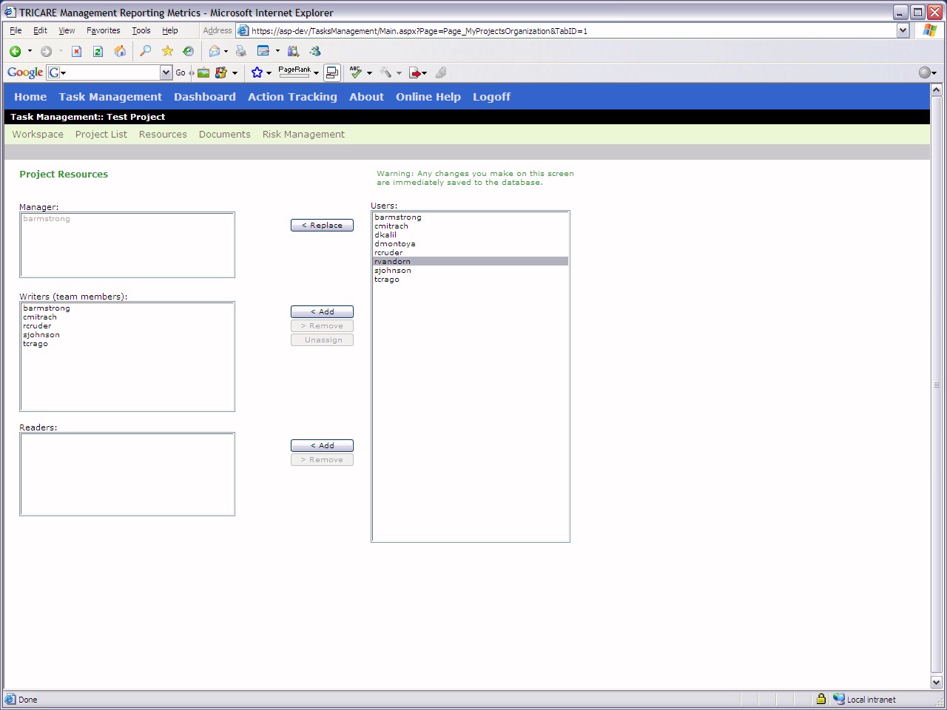Click Add button for Writers list
Viewport: 947px width, 710px height.
pos(322,312)
